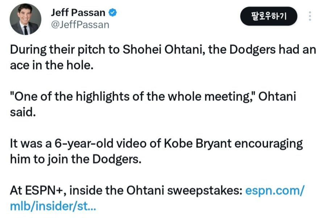Viewport: 326px width, 218px height.
Task: Follow the blue espn.com/ link text
Action: click(x=275, y=191)
